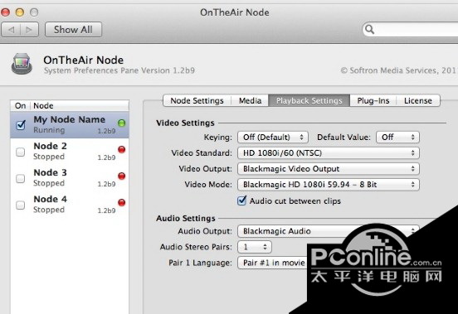This screenshot has height=314, width=458.
Task: Open the Video Mode dropdown
Action: click(329, 184)
